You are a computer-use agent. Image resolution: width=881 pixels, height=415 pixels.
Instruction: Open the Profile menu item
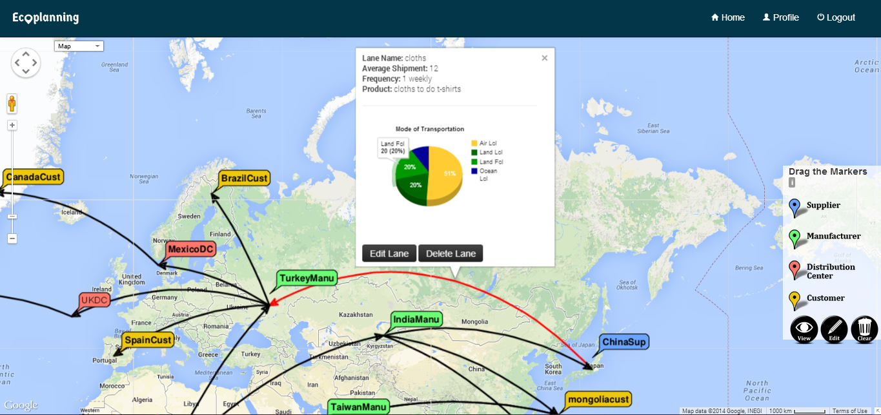click(780, 17)
